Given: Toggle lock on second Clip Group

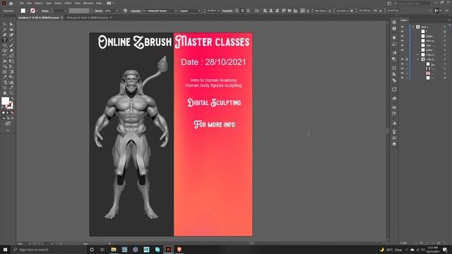Looking at the screenshot, I should pyautogui.click(x=407, y=59).
